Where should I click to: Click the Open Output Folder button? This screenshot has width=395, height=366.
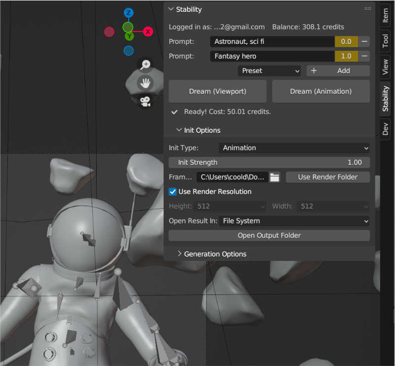(x=269, y=235)
